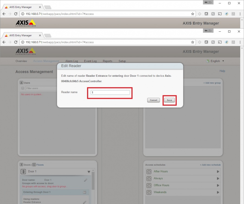Collapse the Door 1 row arrow
Image resolution: width=244 pixels, height=204 pixels.
pos(89,172)
